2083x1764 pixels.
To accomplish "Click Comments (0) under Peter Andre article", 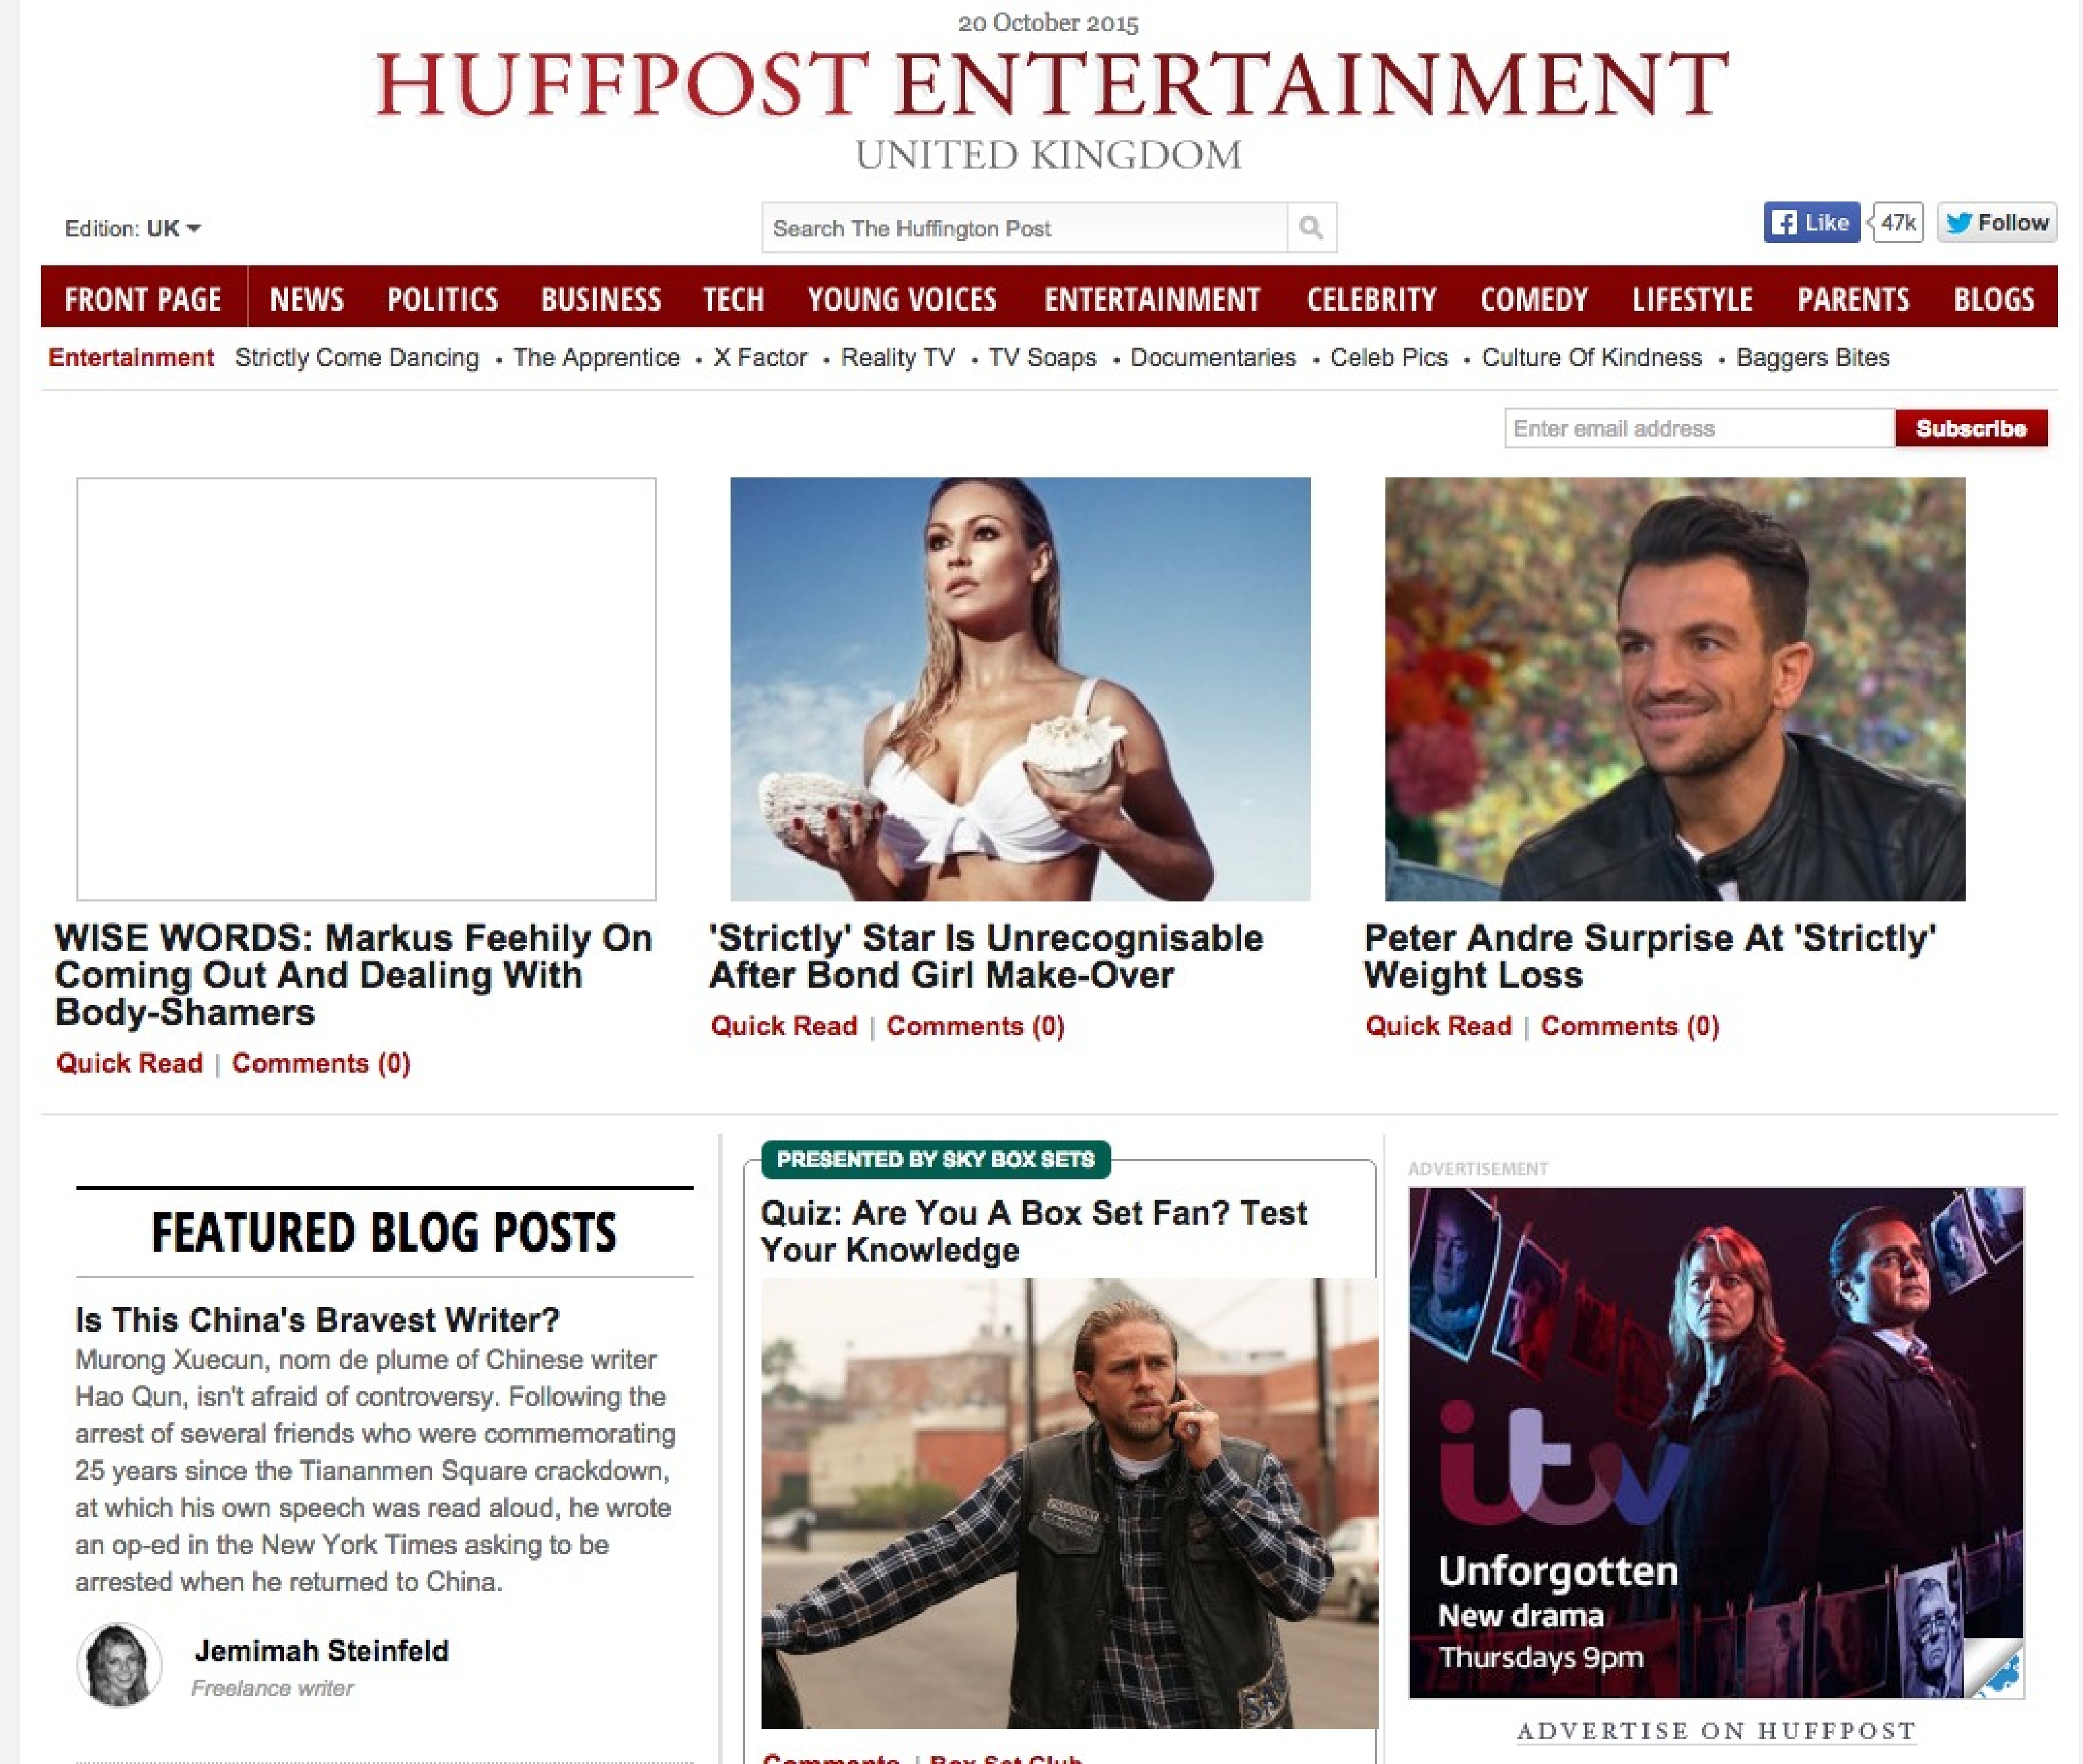I will (x=1630, y=1026).
